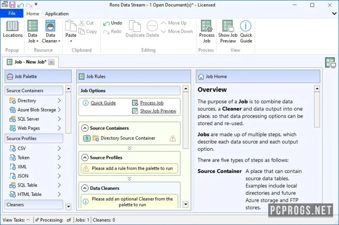Collapse the Data Cleaners rules section

click(x=85, y=188)
